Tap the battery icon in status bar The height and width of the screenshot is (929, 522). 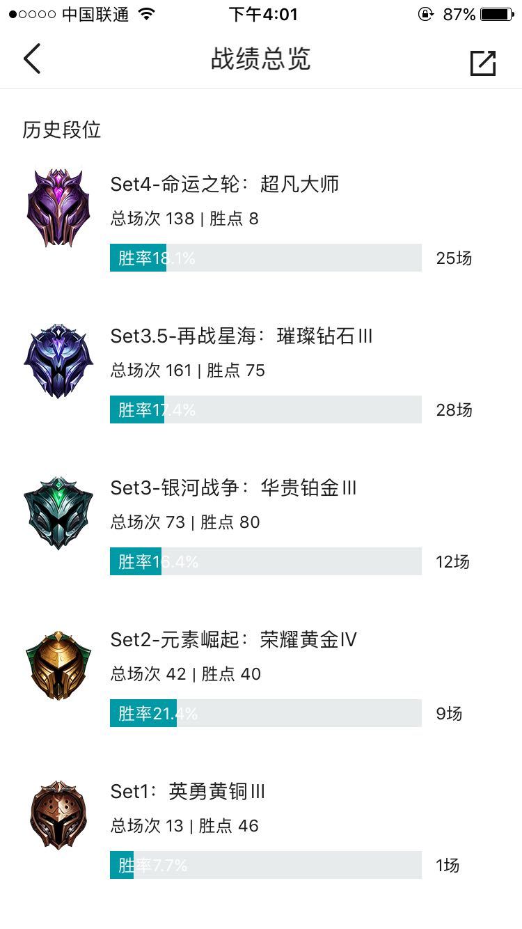coord(498,14)
